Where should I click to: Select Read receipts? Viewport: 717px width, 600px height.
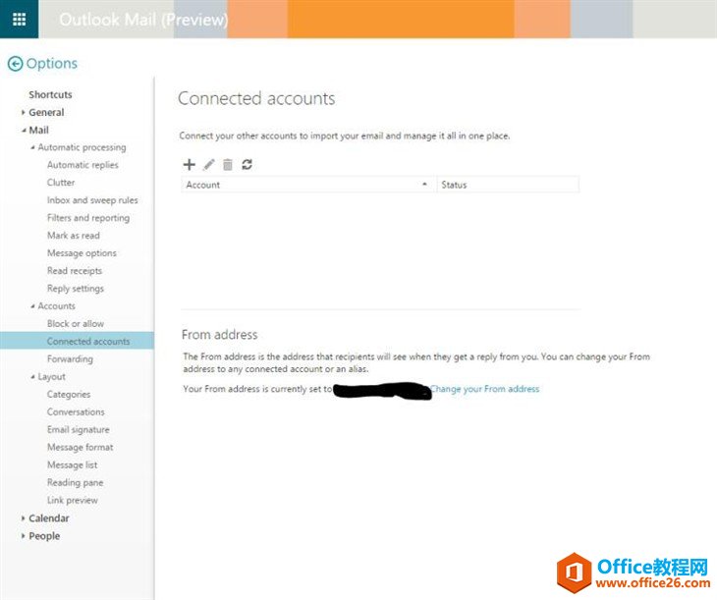click(x=75, y=271)
